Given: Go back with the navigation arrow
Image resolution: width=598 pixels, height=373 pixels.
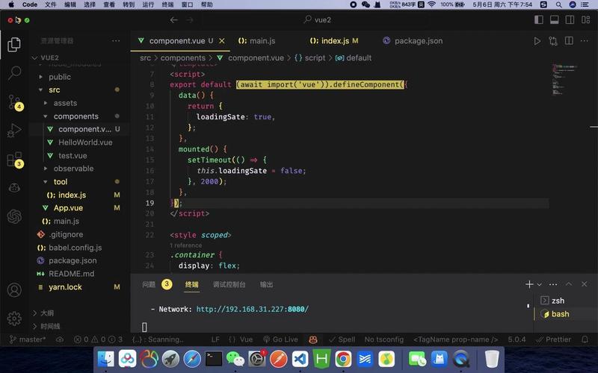Looking at the screenshot, I should pos(174,20).
